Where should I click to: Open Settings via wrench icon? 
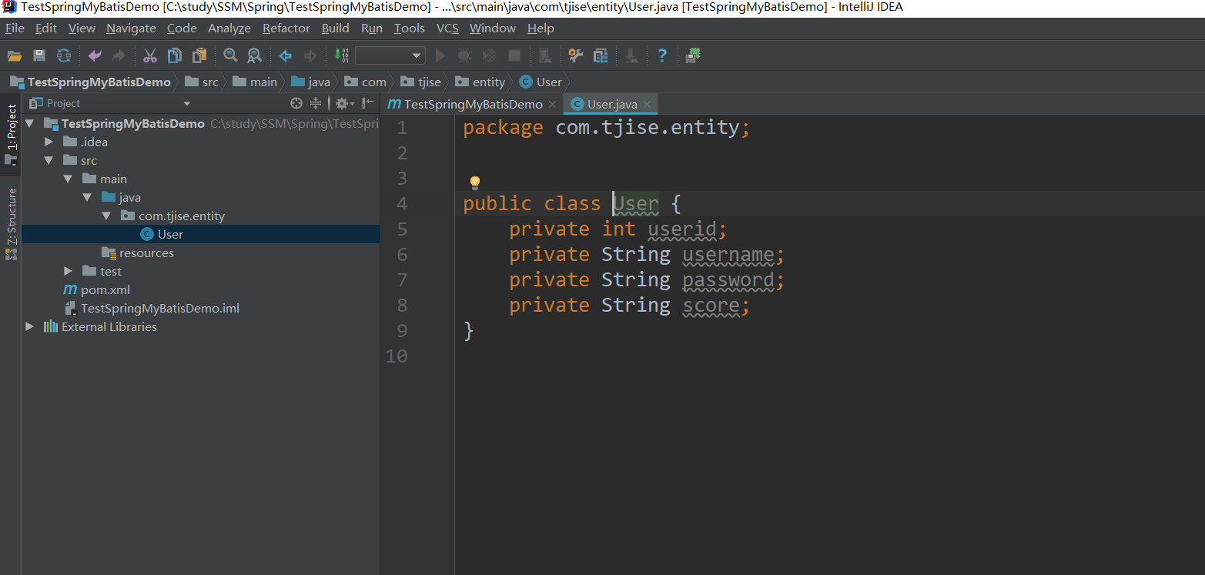(575, 55)
